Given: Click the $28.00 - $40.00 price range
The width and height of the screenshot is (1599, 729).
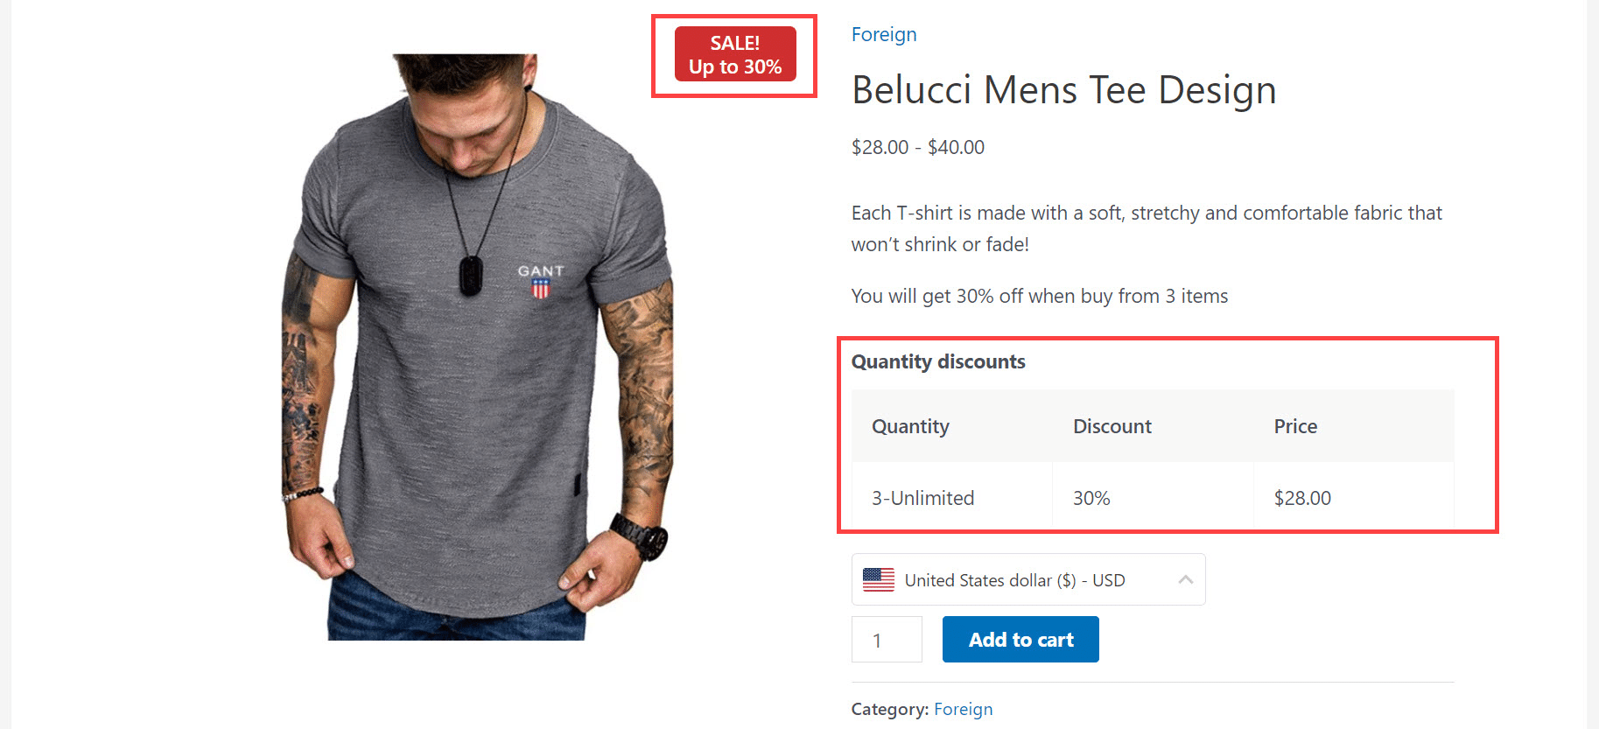Looking at the screenshot, I should (917, 147).
